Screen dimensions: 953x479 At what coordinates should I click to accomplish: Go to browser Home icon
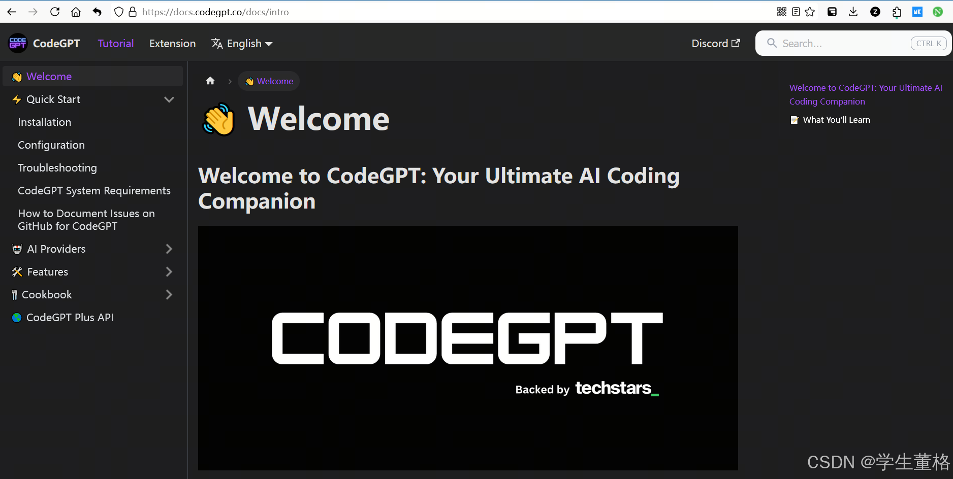(76, 12)
